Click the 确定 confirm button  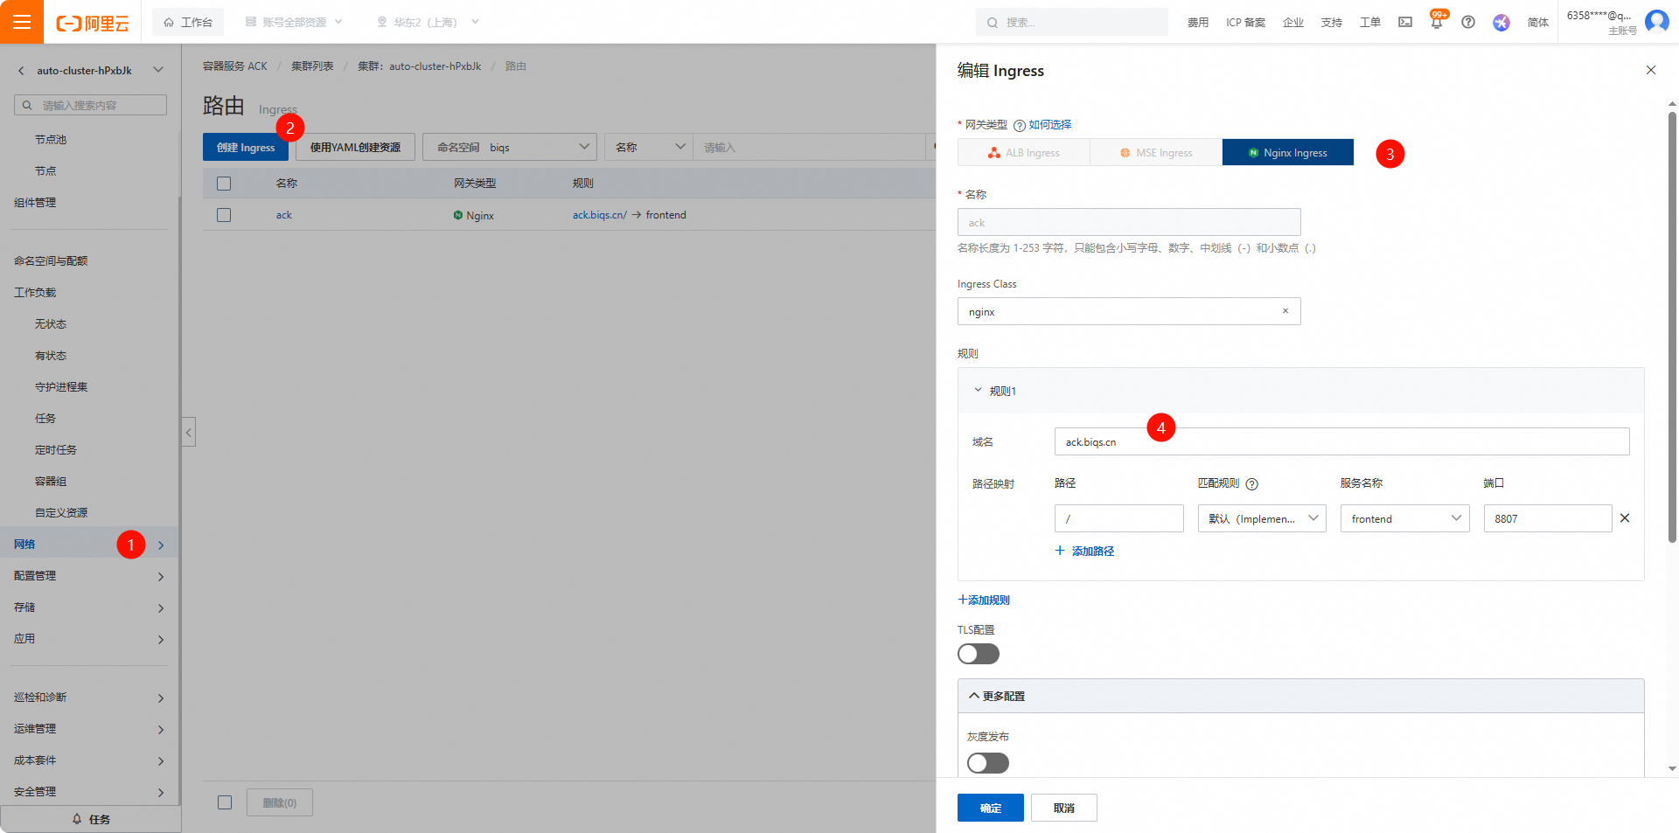[990, 808]
